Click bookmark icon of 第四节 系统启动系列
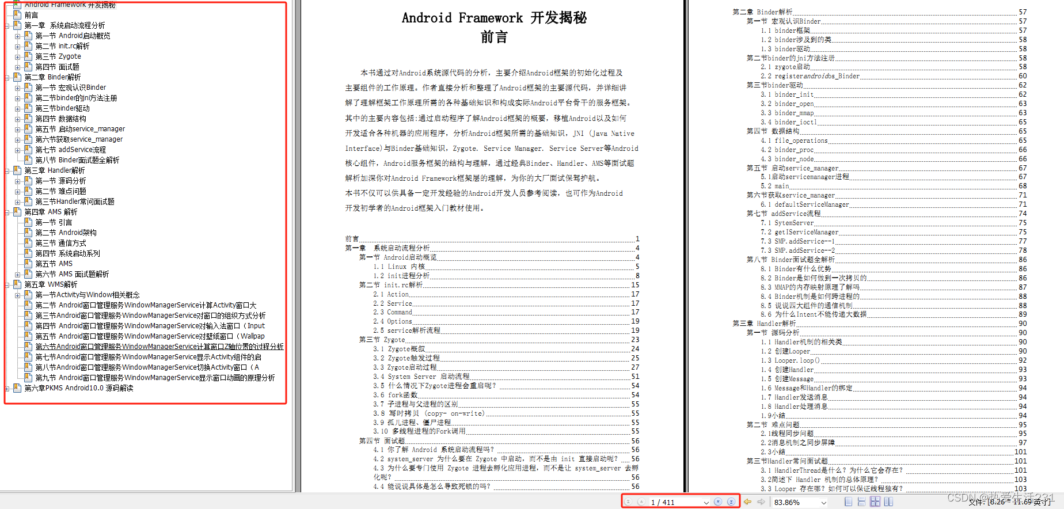 28,253
